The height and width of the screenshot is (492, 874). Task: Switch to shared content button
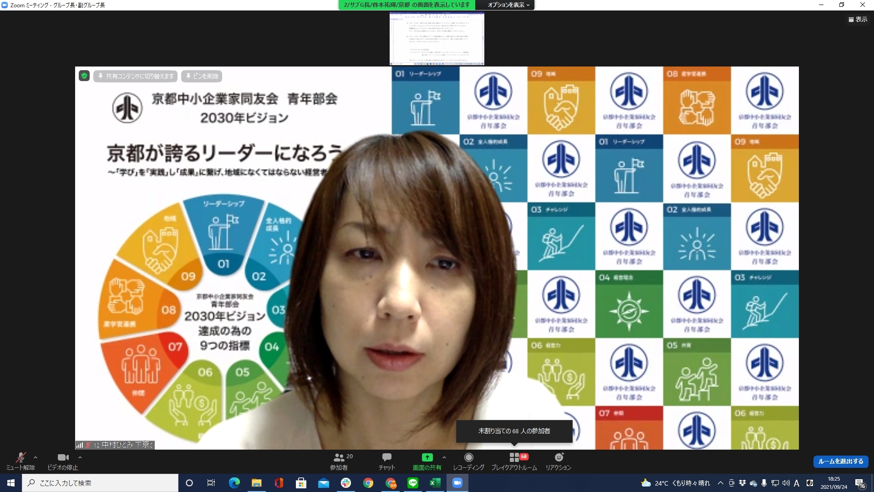pos(136,76)
